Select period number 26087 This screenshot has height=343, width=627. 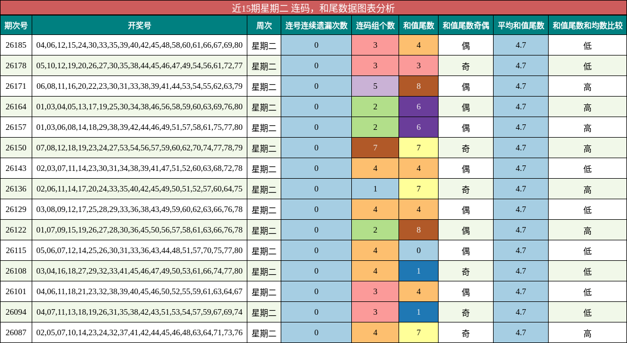[16, 333]
